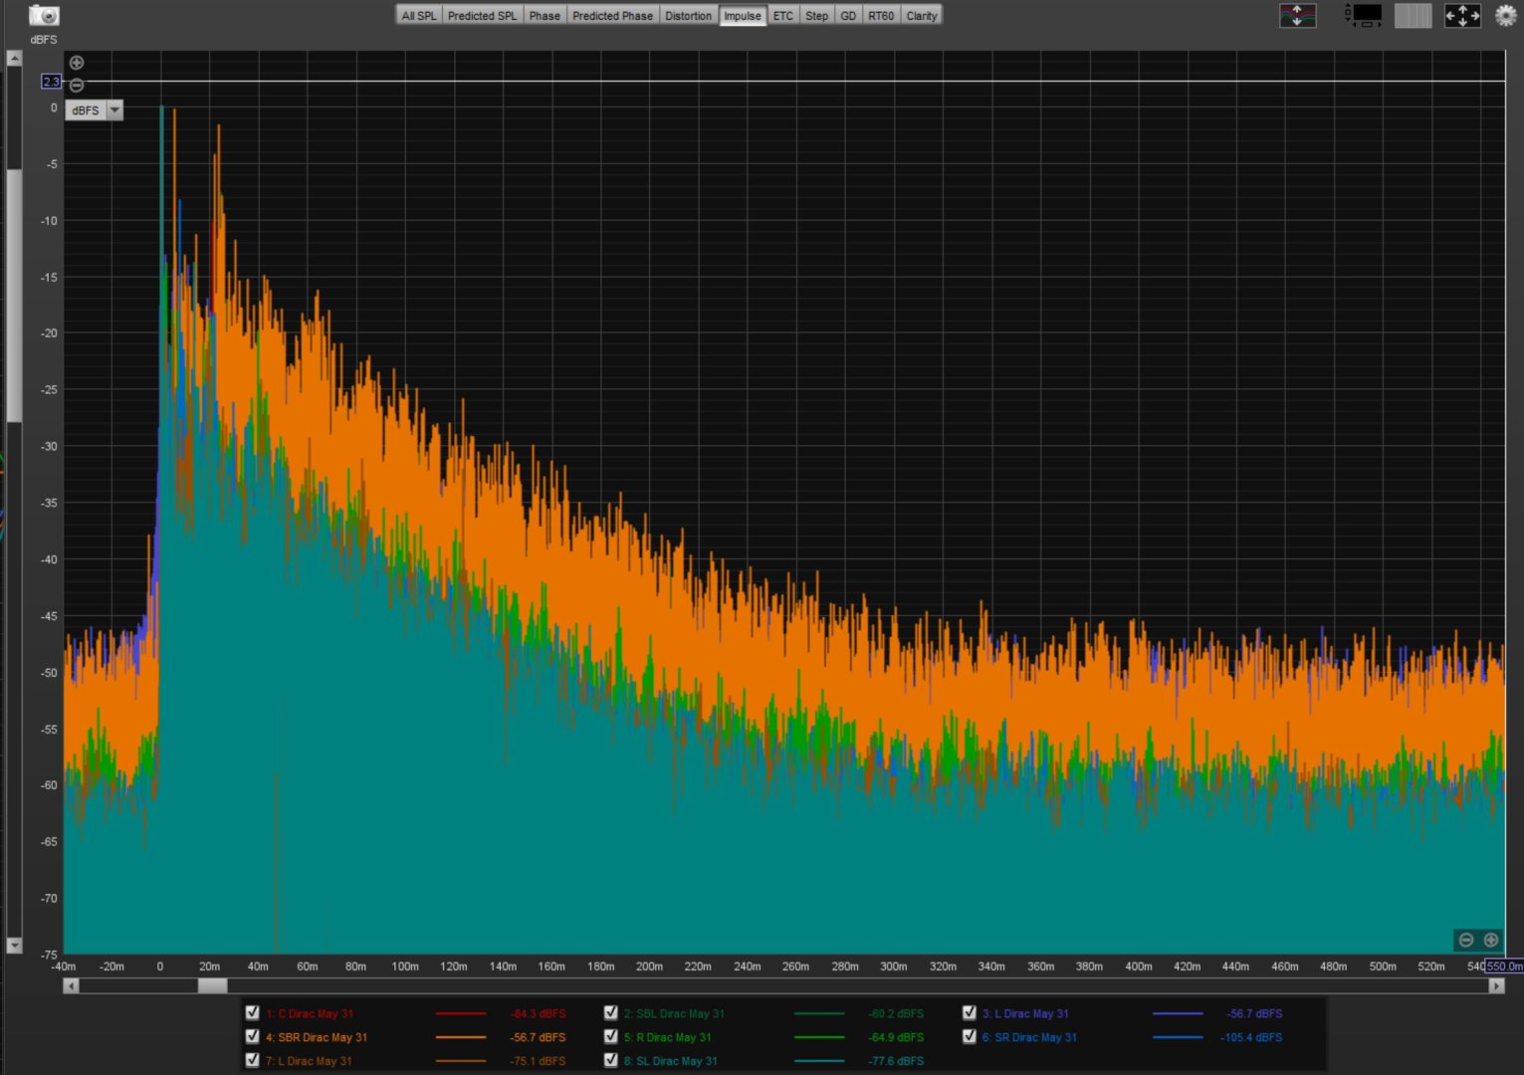Zoom in vertical axis with top-left plus
The width and height of the screenshot is (1524, 1075).
[77, 63]
